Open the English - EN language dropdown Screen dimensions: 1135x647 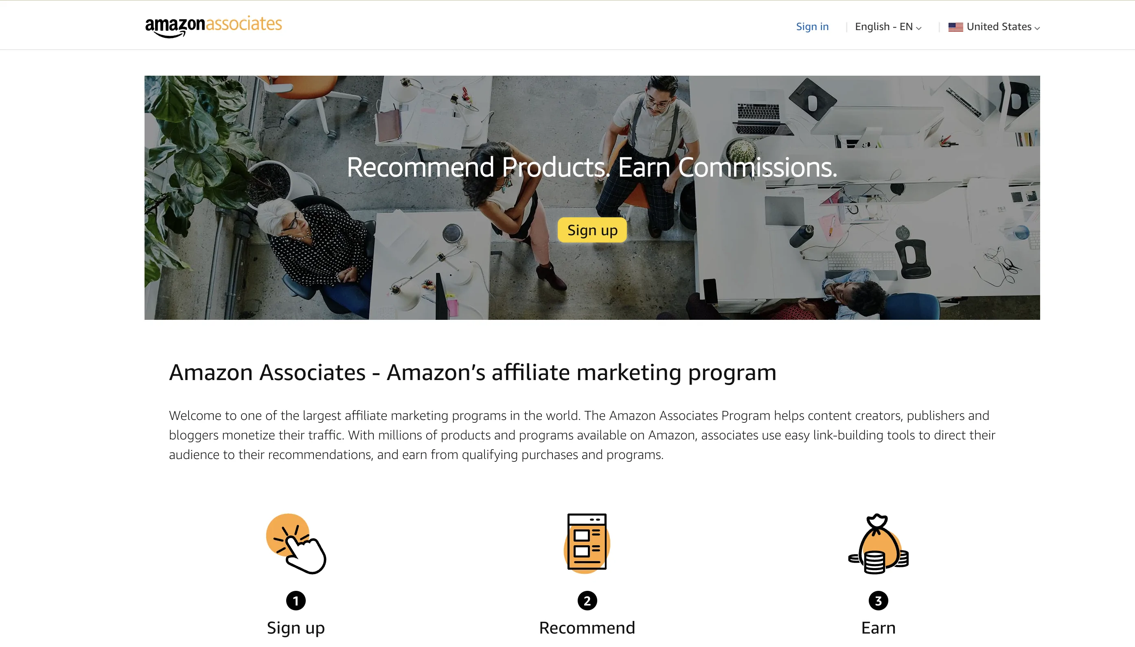tap(888, 27)
